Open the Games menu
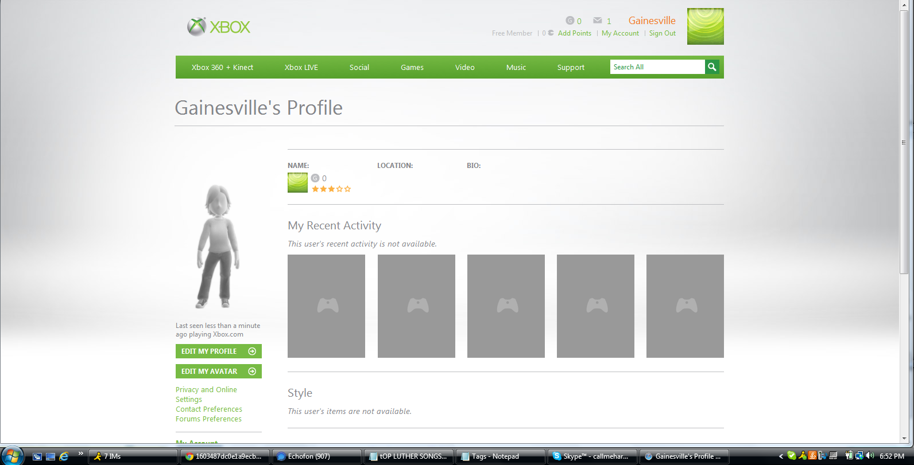914x465 pixels. pos(412,67)
